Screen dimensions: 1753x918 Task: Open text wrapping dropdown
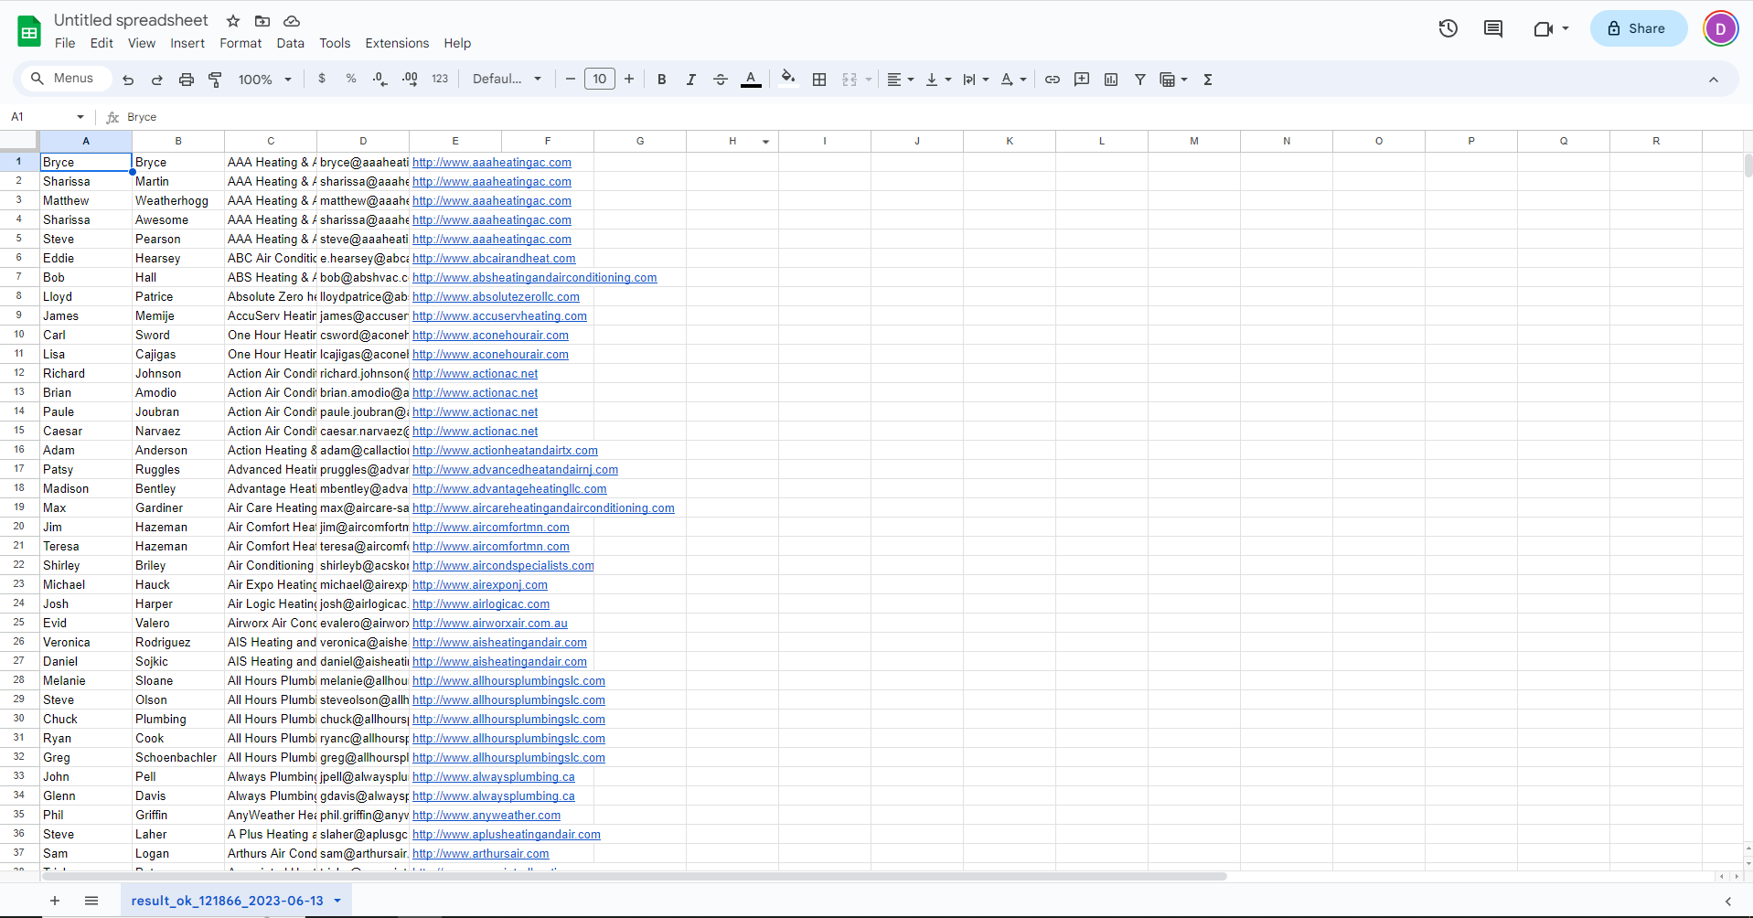point(976,80)
